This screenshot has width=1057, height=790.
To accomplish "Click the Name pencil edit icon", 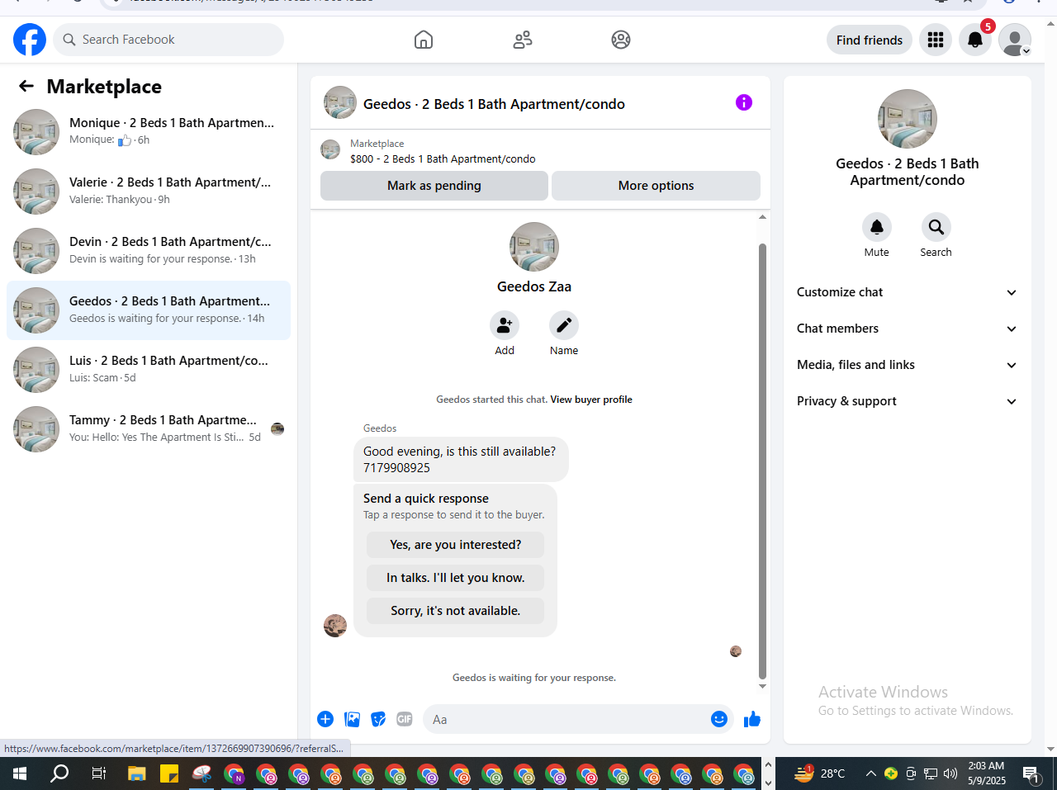I will (x=564, y=325).
